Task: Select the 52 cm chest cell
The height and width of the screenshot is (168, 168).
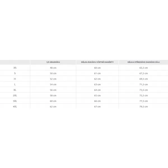Action: tap(53, 79)
